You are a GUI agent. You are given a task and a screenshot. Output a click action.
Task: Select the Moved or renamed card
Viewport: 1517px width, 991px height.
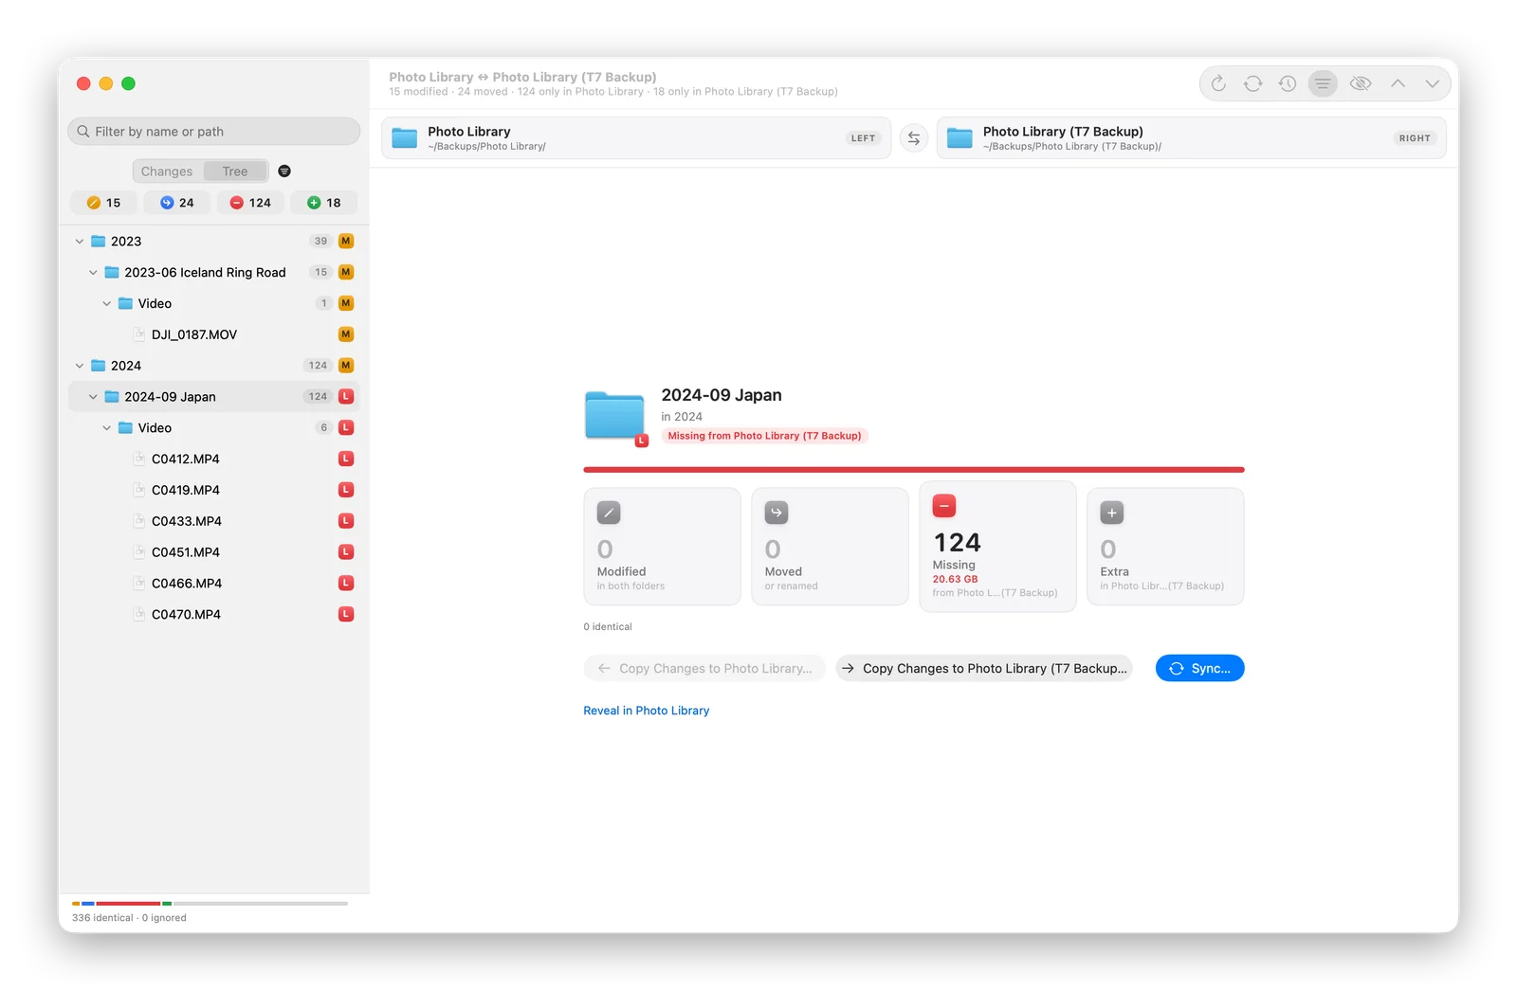pyautogui.click(x=830, y=547)
